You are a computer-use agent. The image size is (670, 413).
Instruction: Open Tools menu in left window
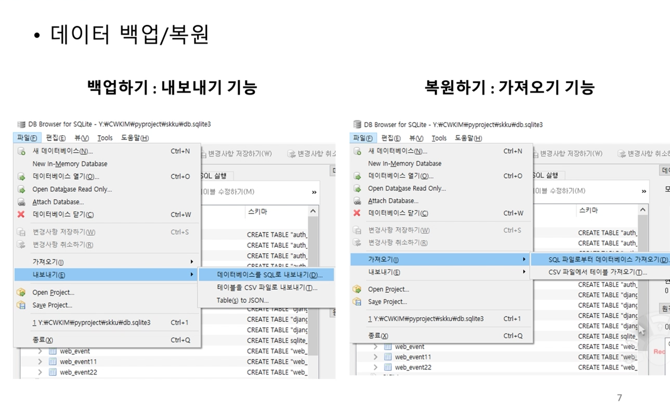pyautogui.click(x=105, y=138)
